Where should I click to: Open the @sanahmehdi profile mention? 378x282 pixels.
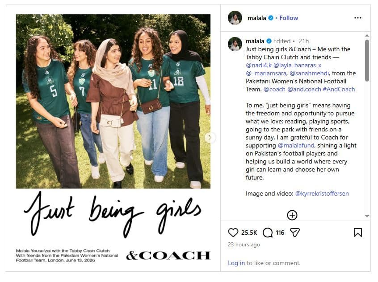[309, 73]
